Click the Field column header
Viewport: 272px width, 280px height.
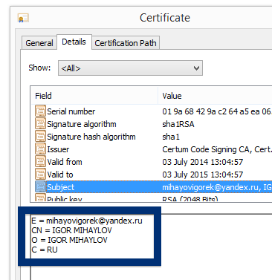(x=94, y=96)
